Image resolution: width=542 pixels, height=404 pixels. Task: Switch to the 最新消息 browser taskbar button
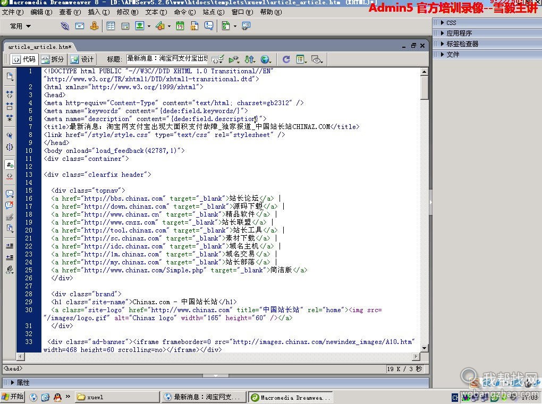tap(204, 397)
